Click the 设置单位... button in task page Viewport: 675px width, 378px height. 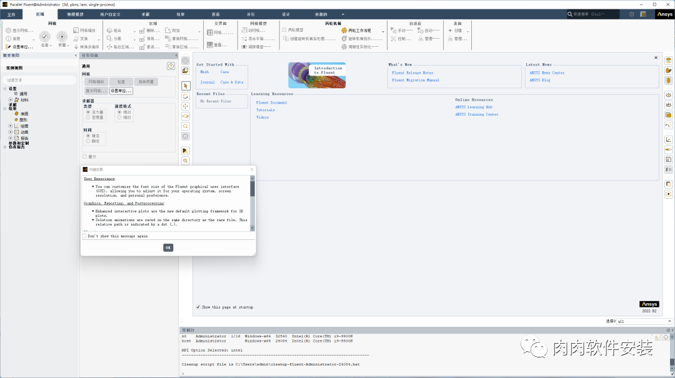coord(121,91)
